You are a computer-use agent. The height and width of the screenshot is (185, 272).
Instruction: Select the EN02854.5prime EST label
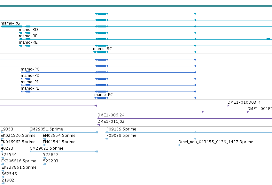pyautogui.click(x=59, y=136)
